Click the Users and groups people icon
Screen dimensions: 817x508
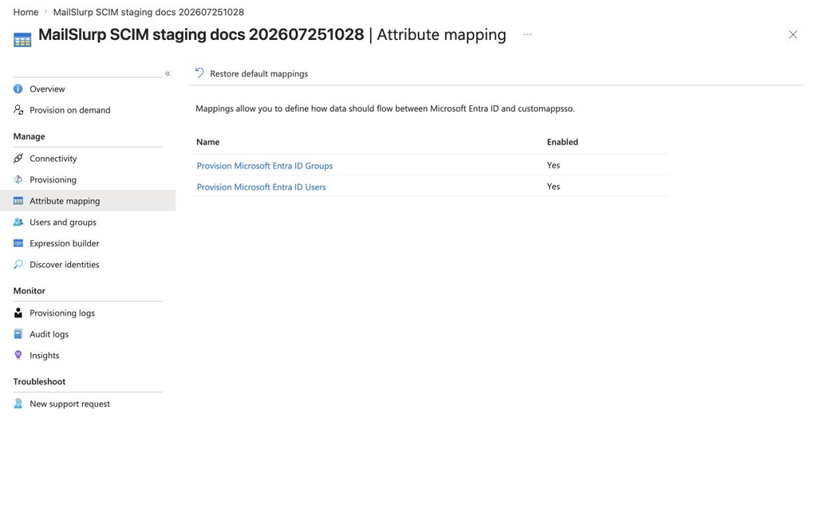coord(18,222)
